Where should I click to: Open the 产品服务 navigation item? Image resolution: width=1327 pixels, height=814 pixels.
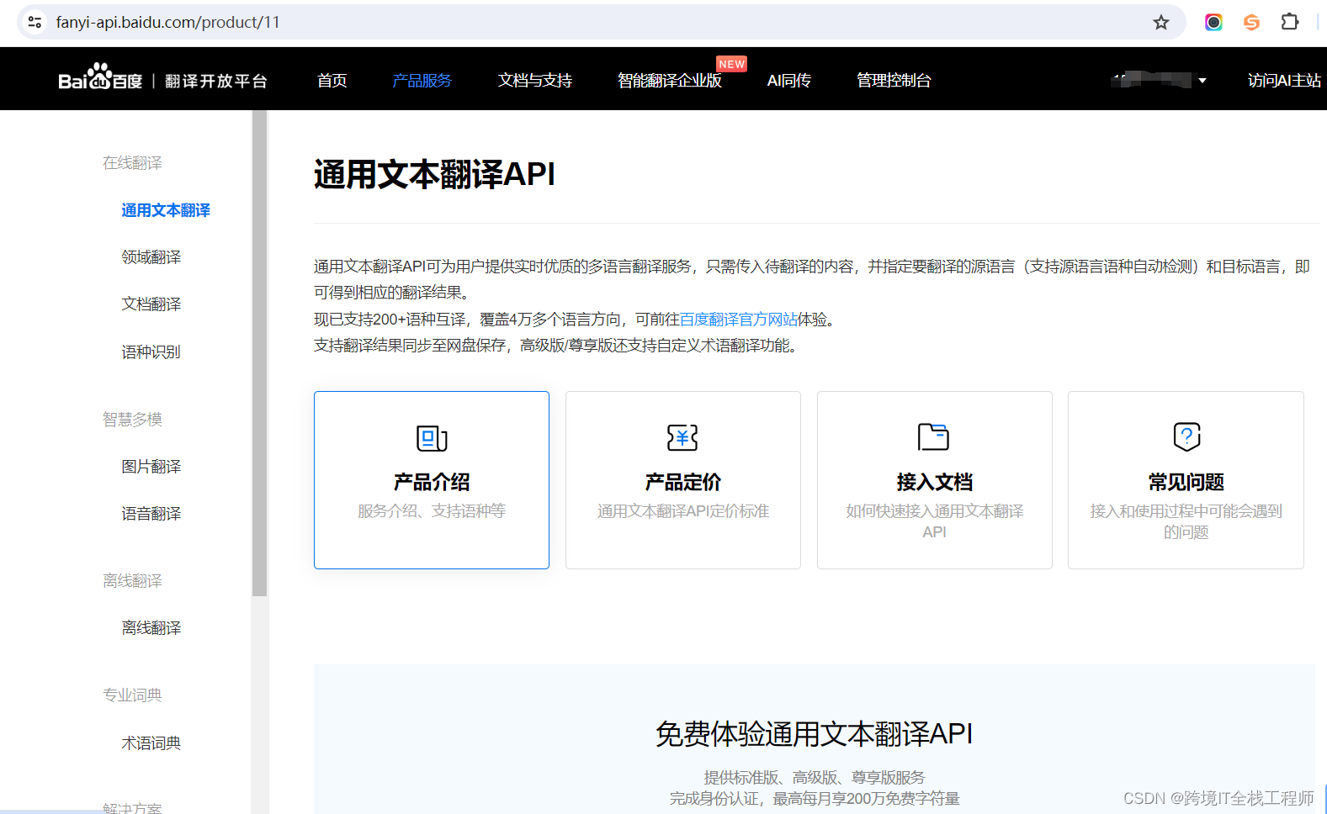422,81
